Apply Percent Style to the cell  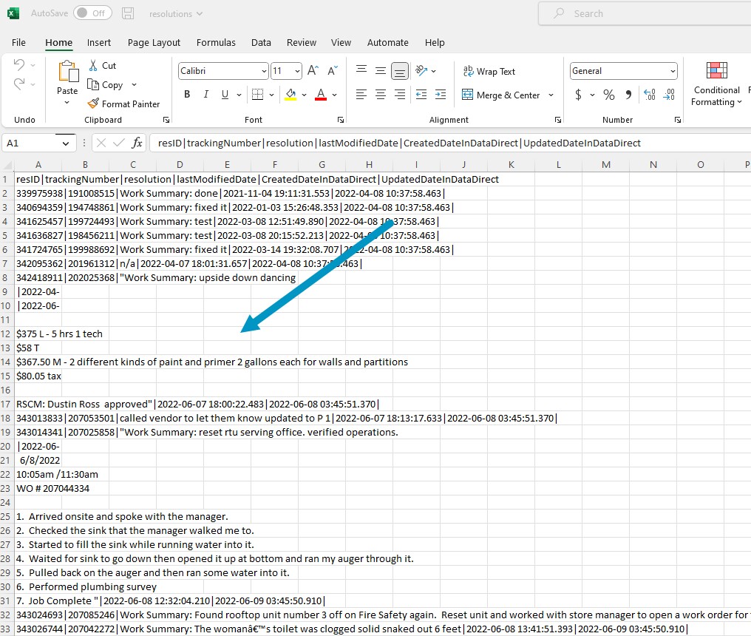click(x=609, y=95)
